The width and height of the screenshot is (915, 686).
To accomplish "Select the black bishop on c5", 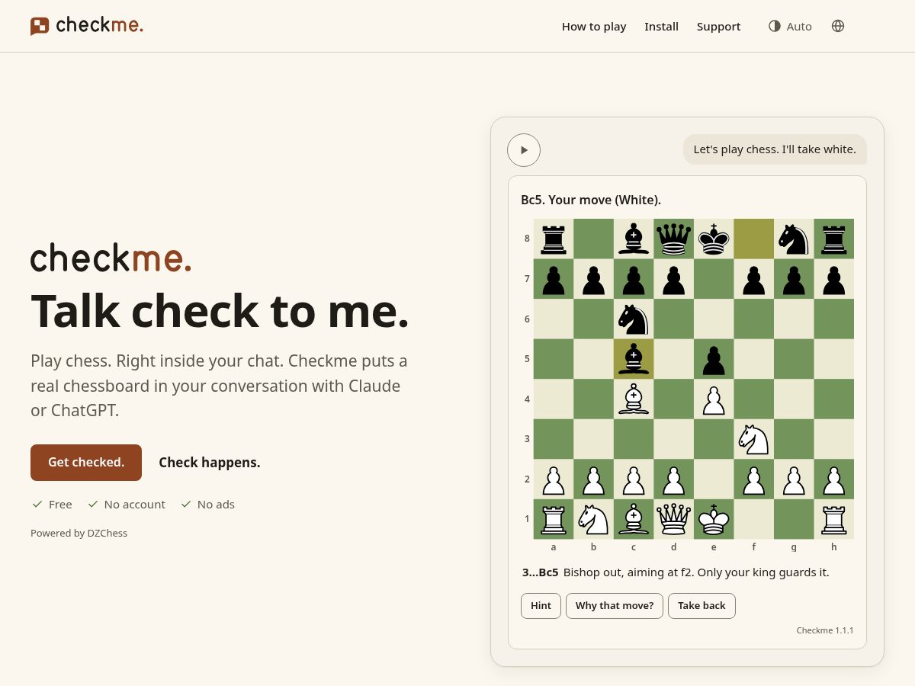I will pos(634,359).
